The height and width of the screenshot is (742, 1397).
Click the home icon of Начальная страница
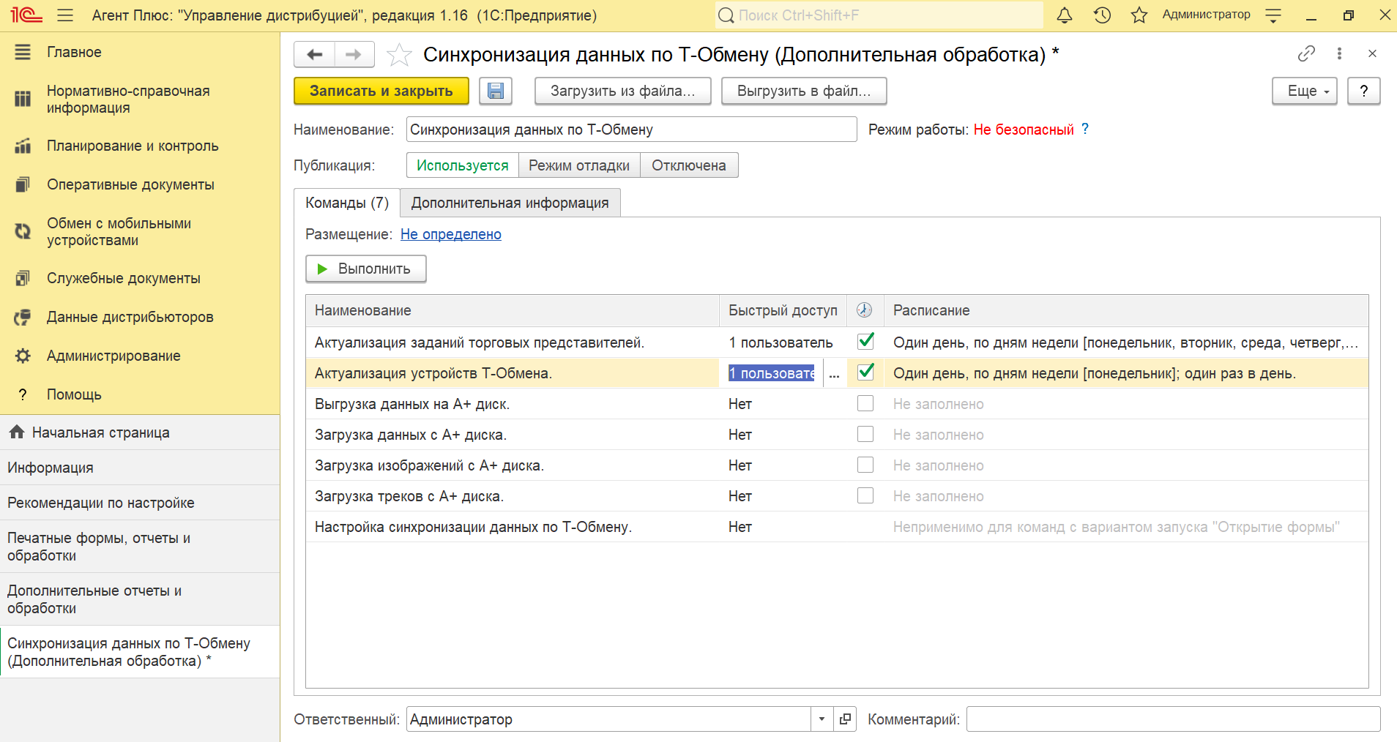tap(17, 432)
